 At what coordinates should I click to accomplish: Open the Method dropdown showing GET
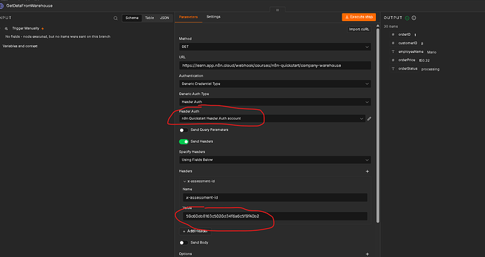[275, 46]
